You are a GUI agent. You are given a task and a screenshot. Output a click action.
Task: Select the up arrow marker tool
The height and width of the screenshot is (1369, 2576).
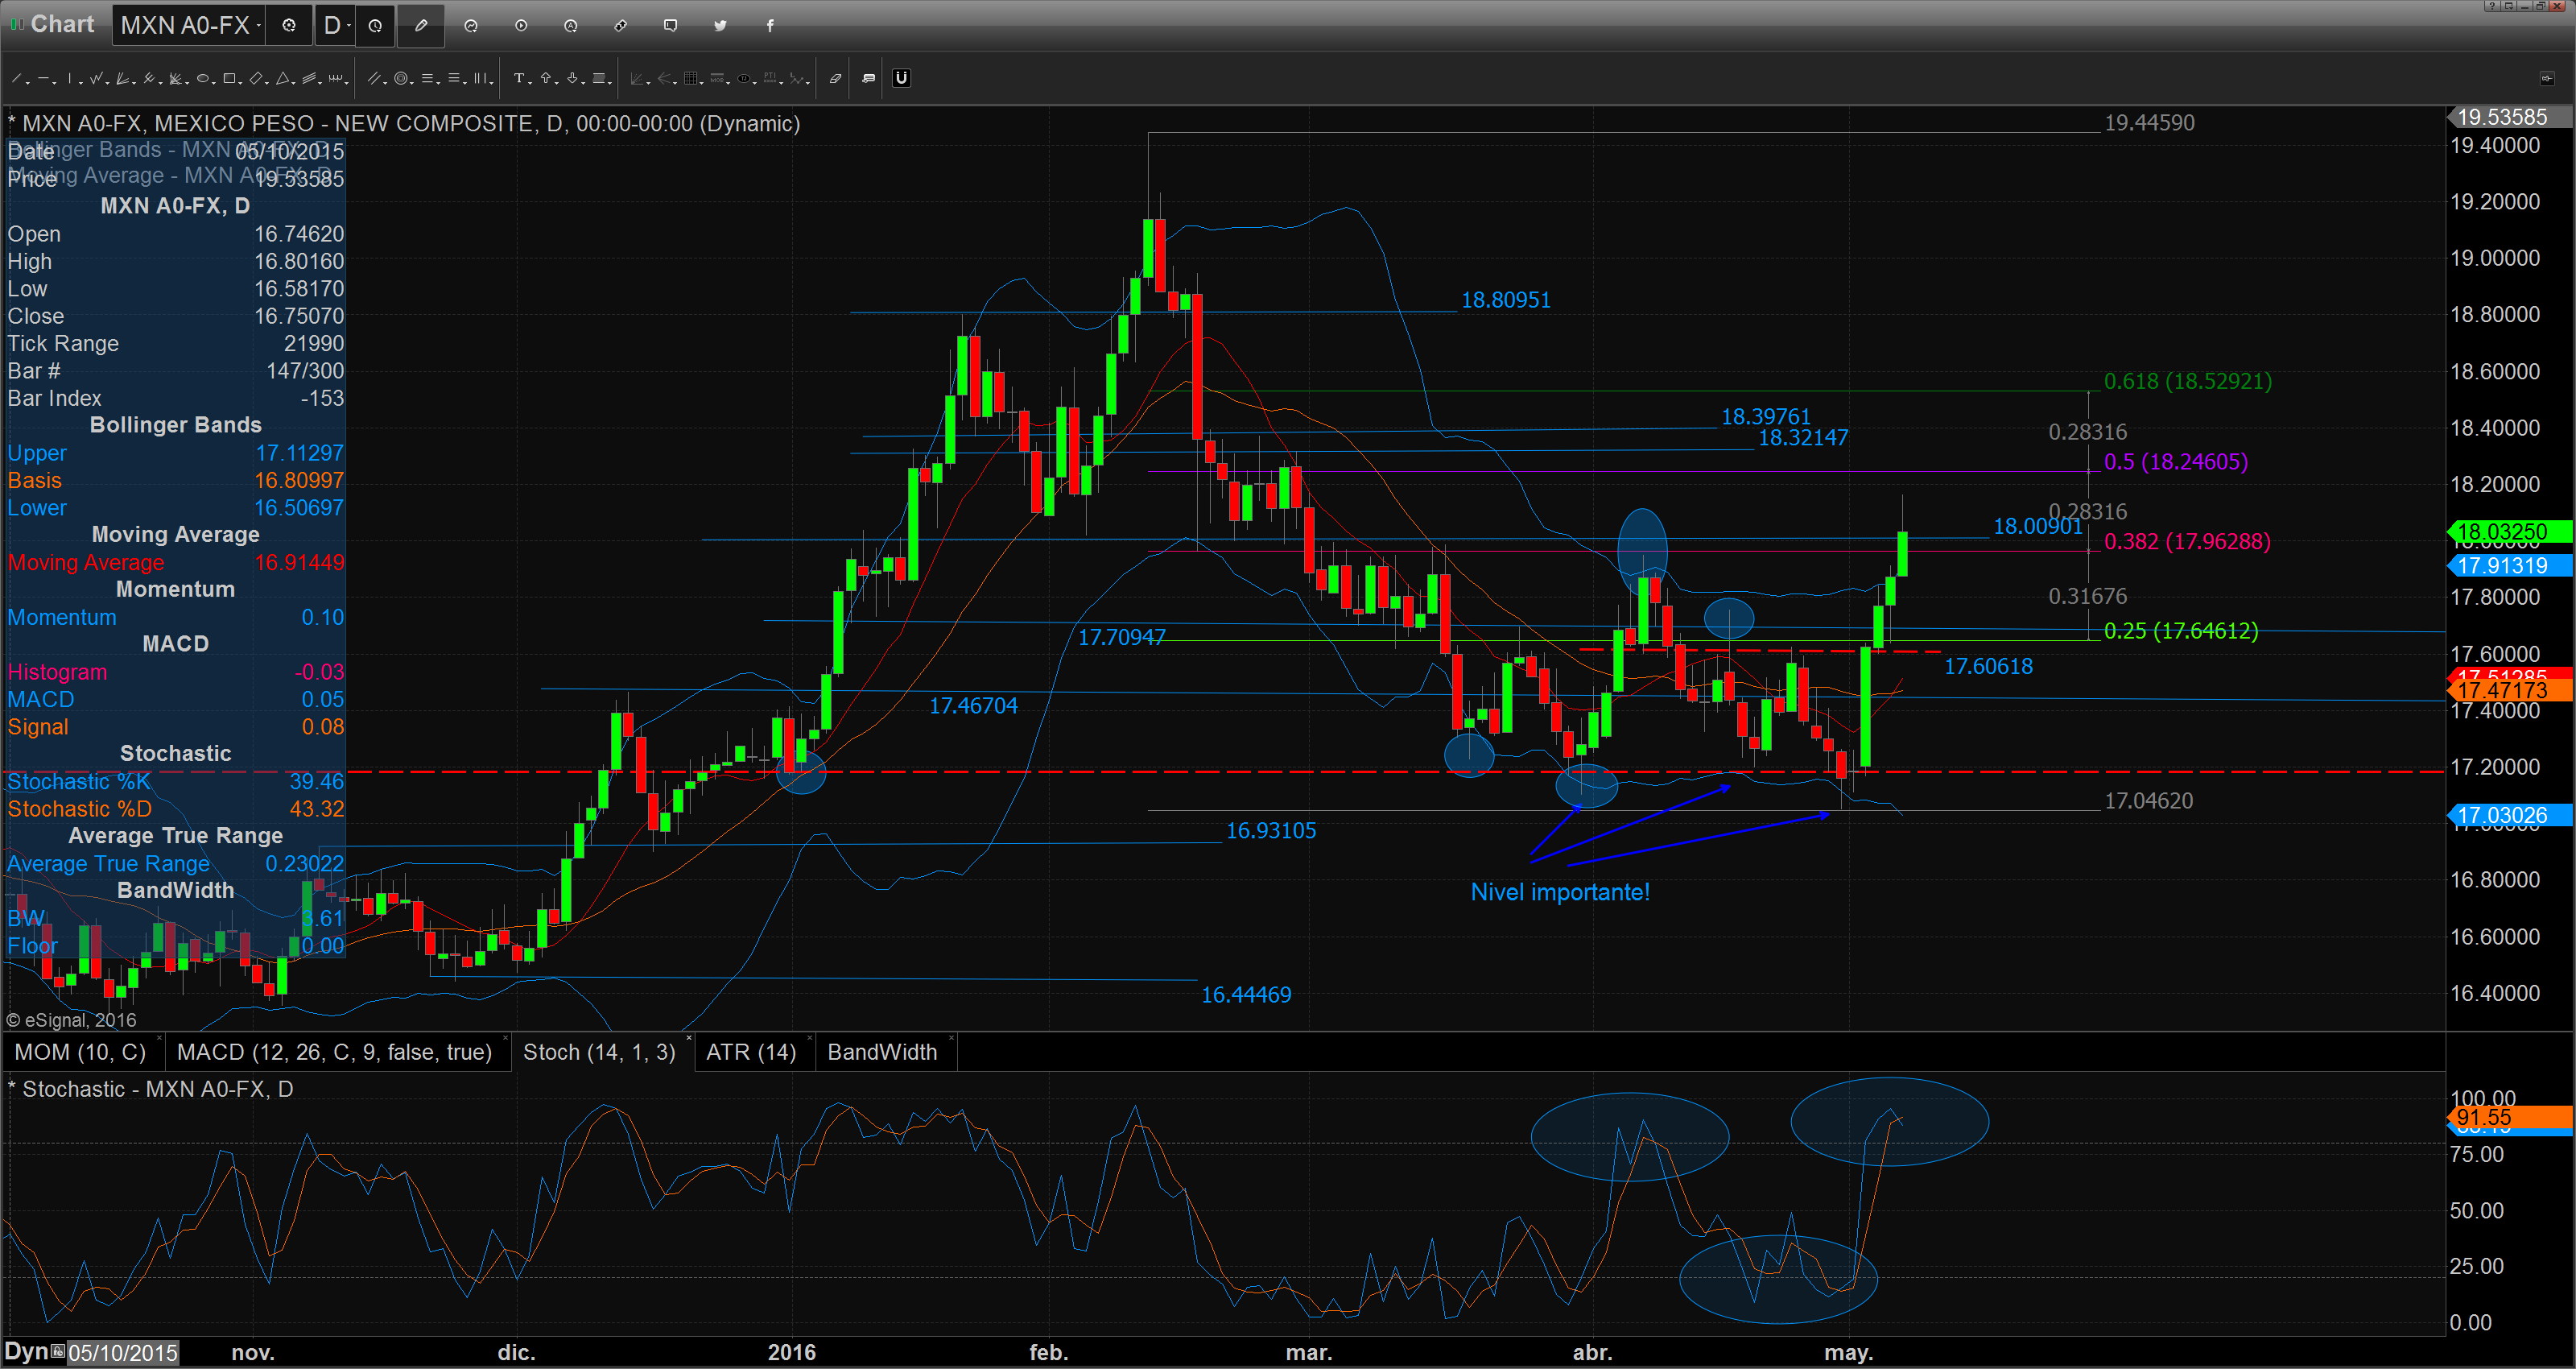[546, 78]
